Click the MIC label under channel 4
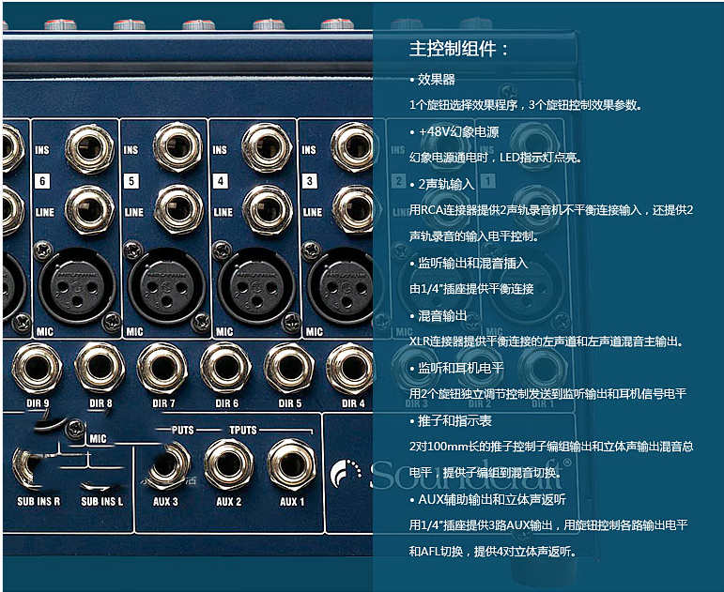This screenshot has width=724, height=592. (x=224, y=332)
